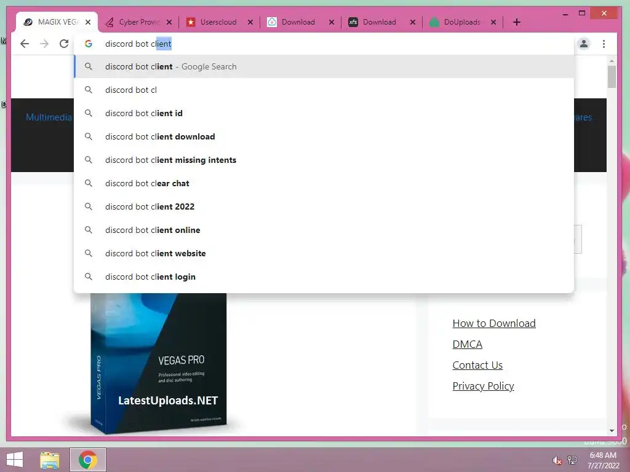Click the Chrome taskbar icon
The height and width of the screenshot is (472, 630).
pyautogui.click(x=88, y=460)
